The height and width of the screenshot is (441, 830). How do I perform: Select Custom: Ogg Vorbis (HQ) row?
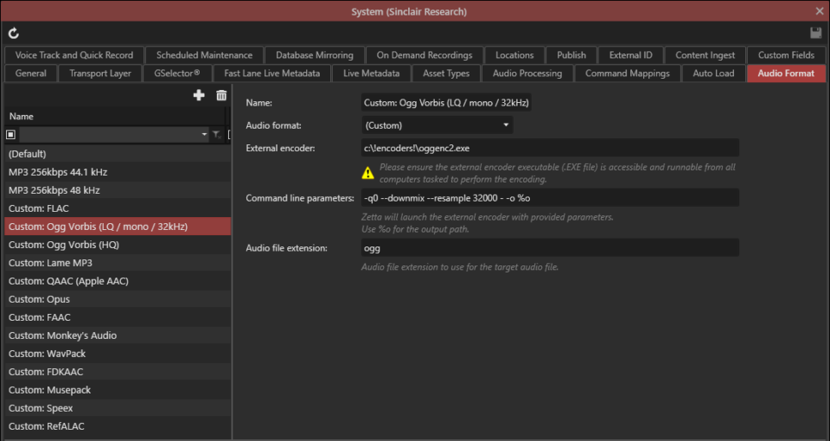click(x=118, y=245)
